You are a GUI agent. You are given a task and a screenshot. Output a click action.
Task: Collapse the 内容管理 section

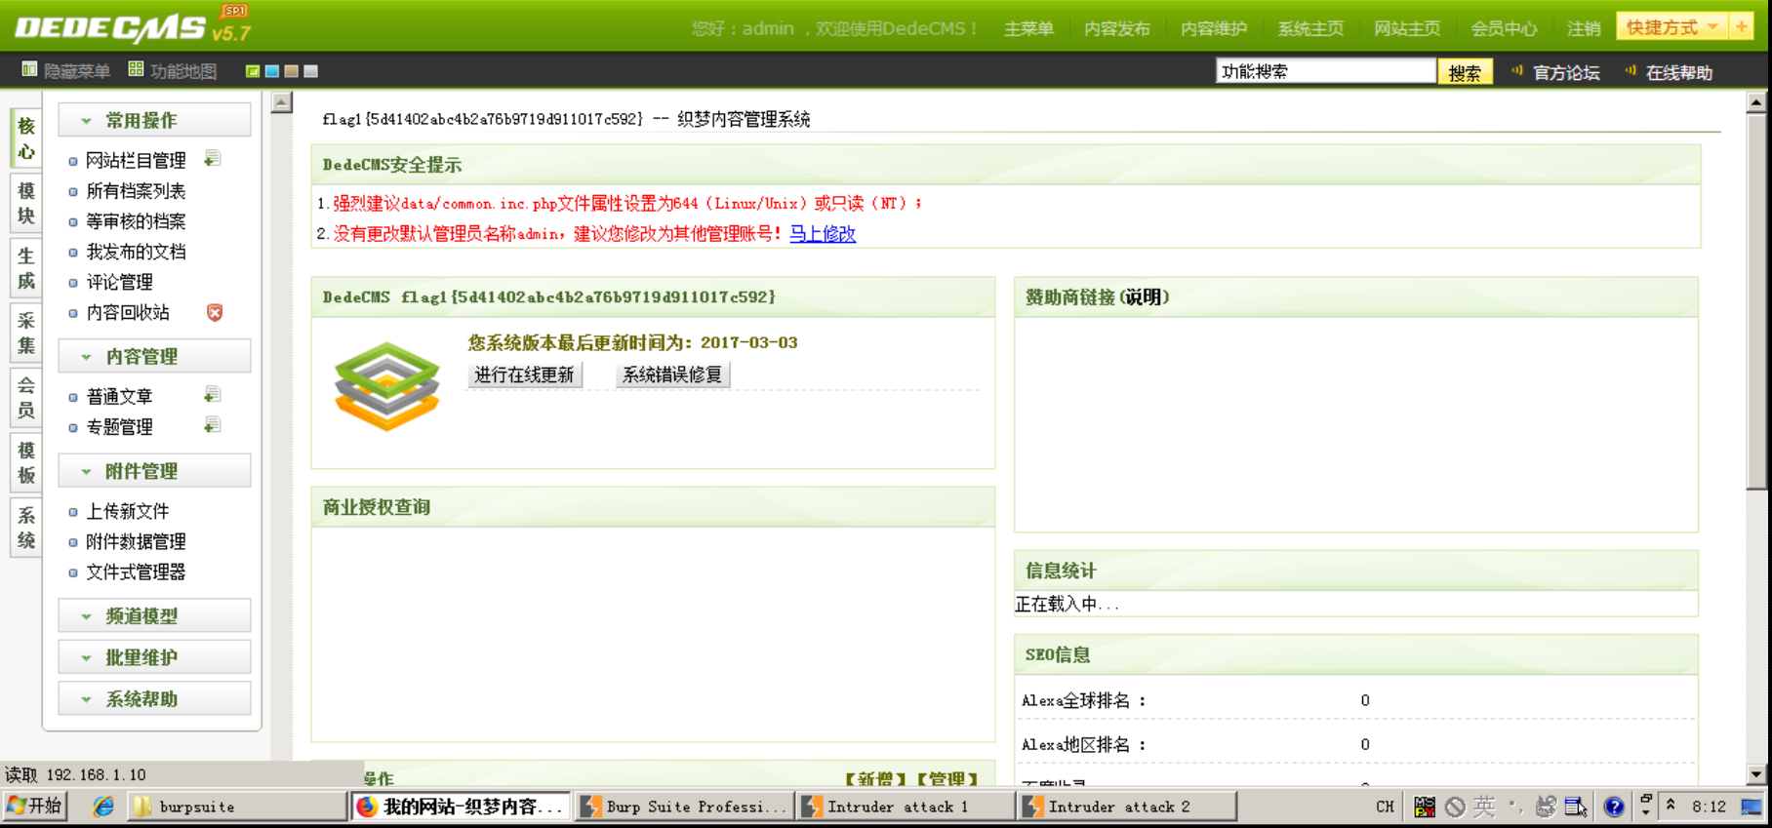click(x=154, y=356)
